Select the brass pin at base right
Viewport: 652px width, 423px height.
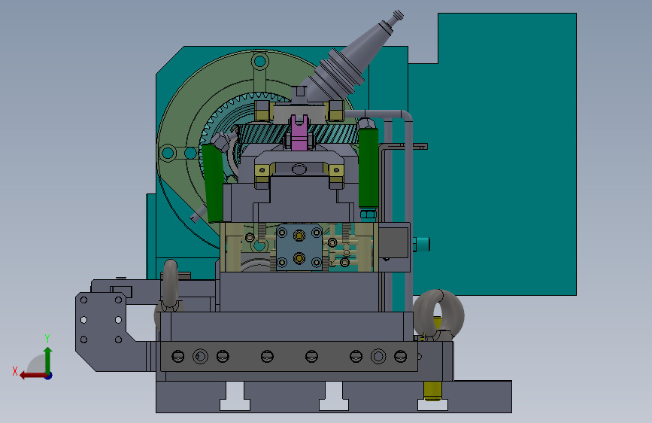click(x=432, y=392)
